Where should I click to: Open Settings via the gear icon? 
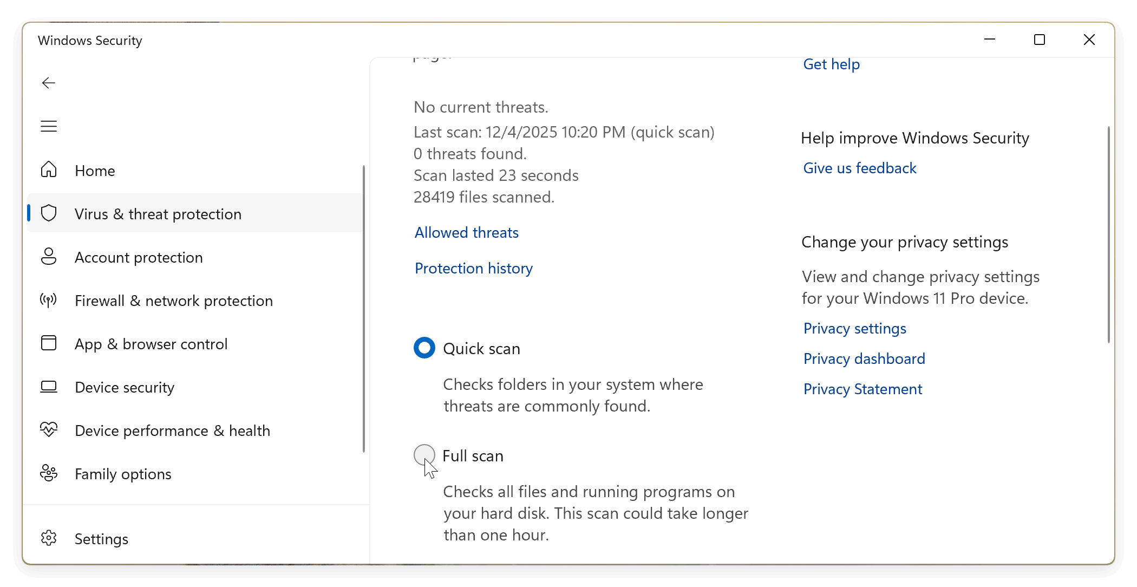49,538
